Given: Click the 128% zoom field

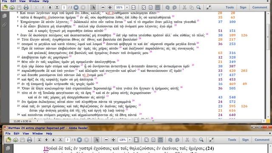Looking at the screenshot, I should click(x=123, y=140).
